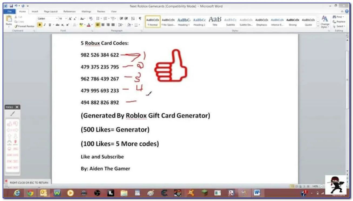Click the Bullets list icon

click(99, 19)
